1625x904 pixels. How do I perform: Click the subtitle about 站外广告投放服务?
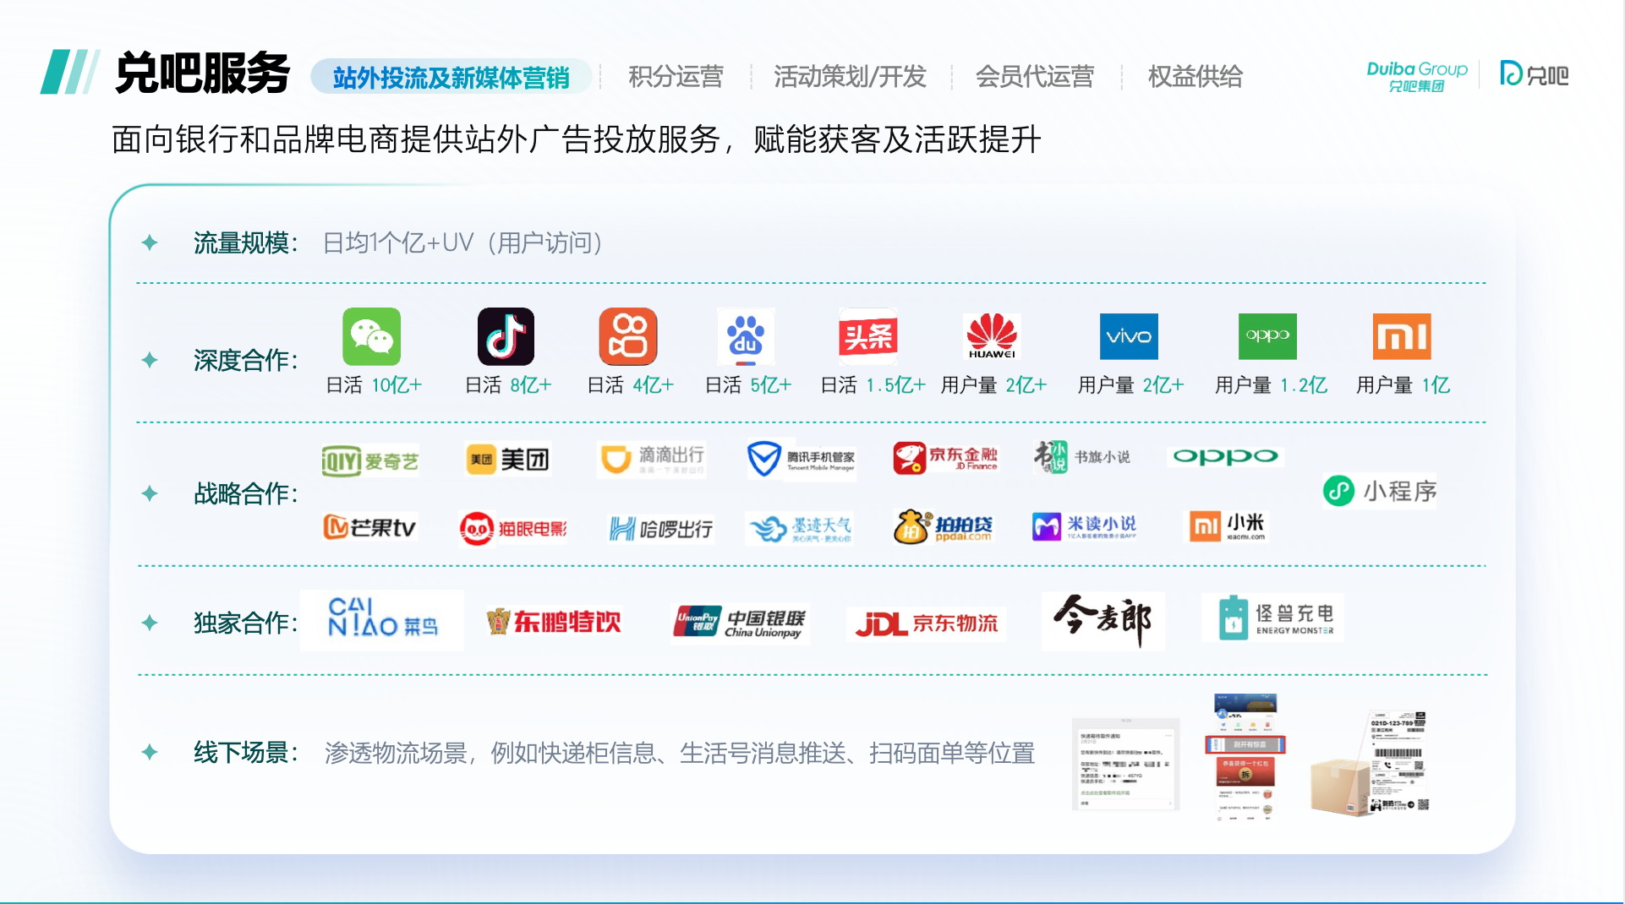576,139
